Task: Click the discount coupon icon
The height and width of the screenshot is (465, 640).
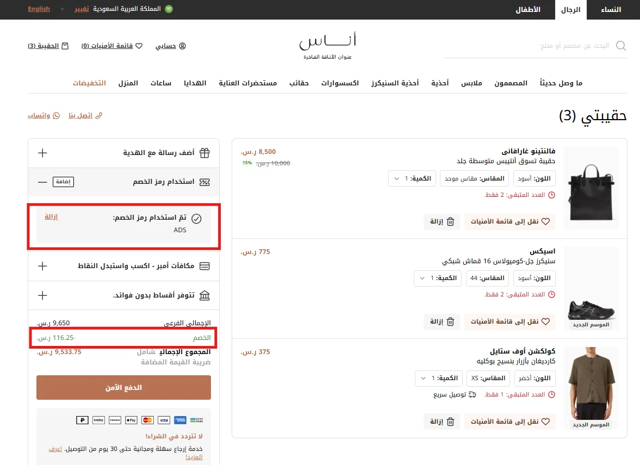Action: (x=204, y=182)
